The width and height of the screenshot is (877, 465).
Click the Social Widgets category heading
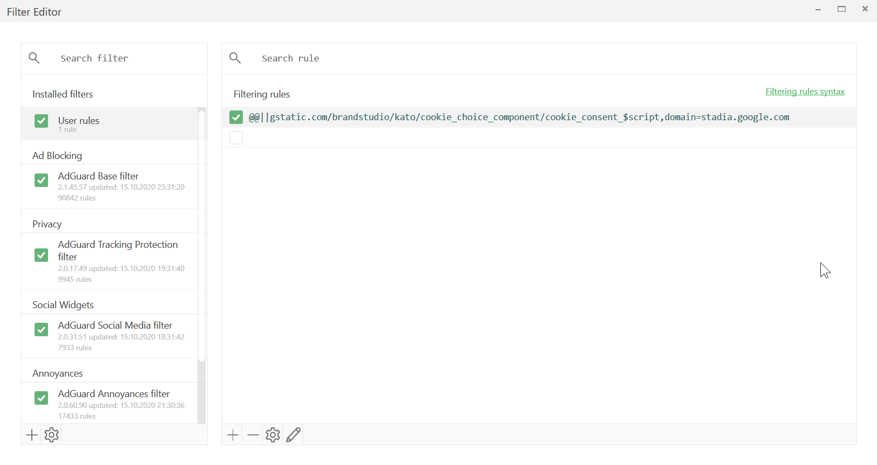(x=63, y=305)
